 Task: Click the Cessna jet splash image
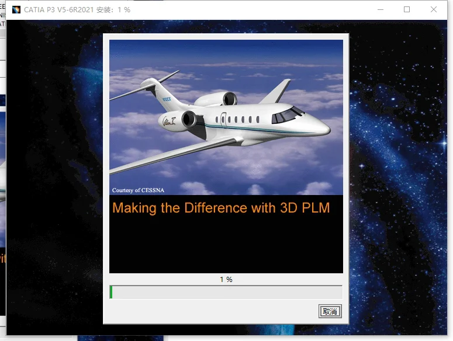(x=226, y=117)
